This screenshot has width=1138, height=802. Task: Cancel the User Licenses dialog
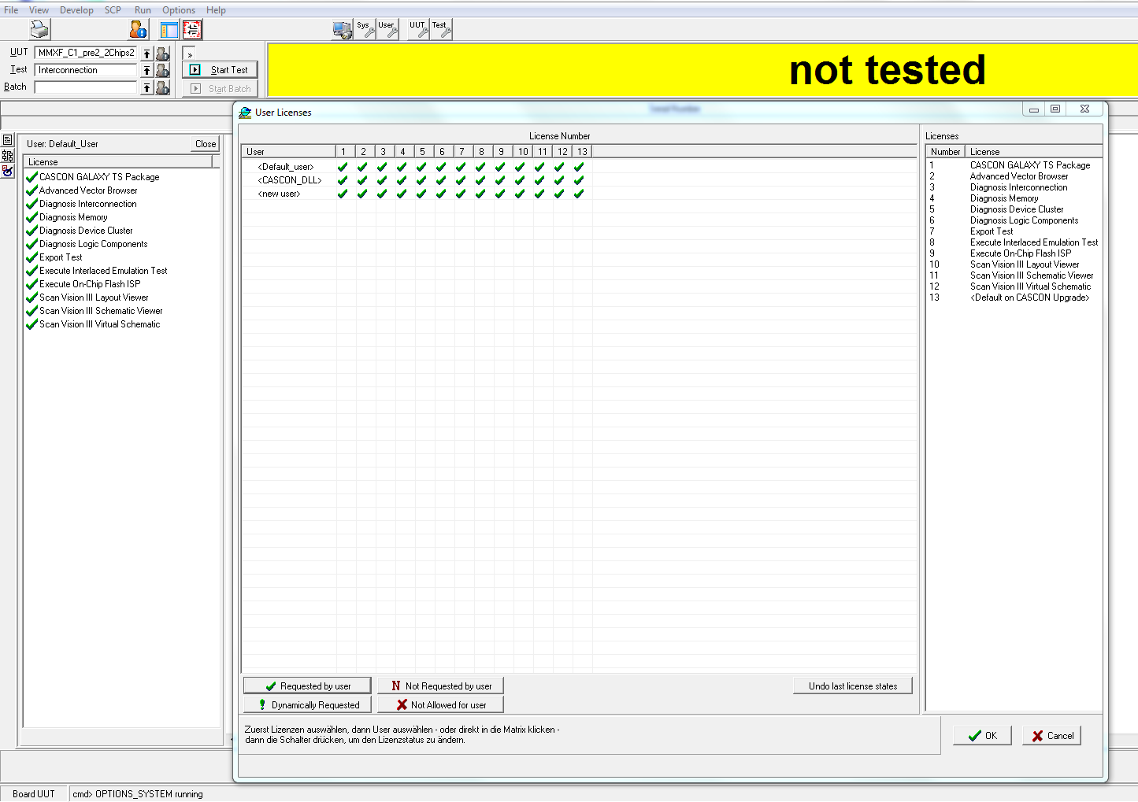pyautogui.click(x=1051, y=736)
